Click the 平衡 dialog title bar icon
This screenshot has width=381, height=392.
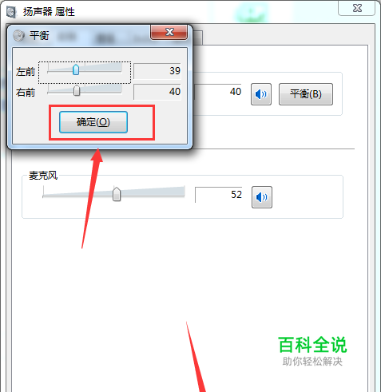18,35
